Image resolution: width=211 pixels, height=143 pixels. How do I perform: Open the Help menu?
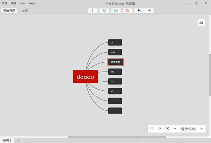[x=32, y=4]
